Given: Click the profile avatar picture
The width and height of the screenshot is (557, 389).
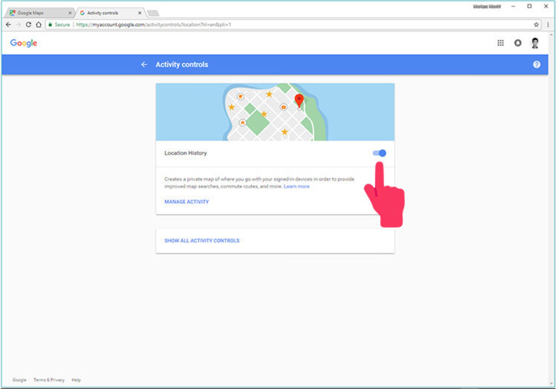Looking at the screenshot, I should tap(535, 43).
